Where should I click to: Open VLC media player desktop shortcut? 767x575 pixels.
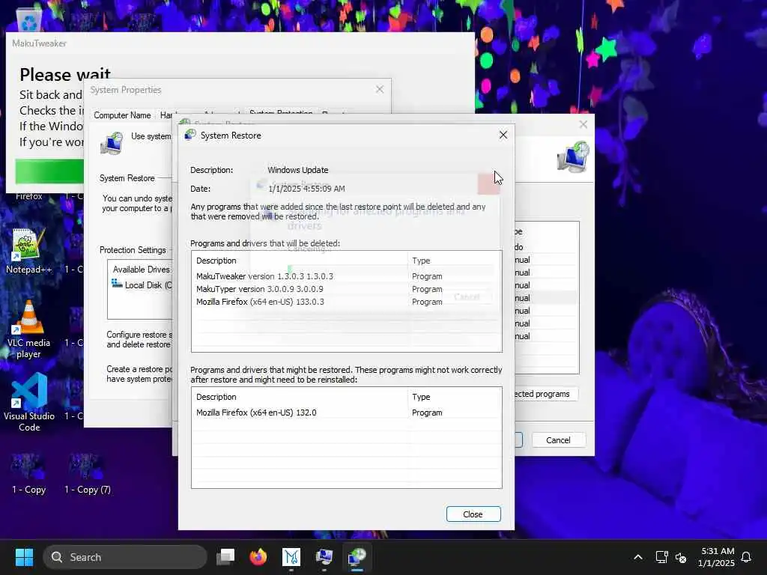point(28,329)
